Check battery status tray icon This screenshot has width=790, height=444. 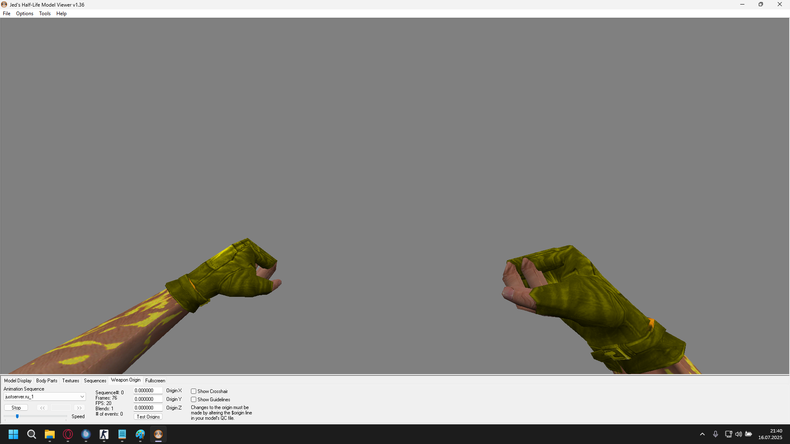click(x=749, y=434)
